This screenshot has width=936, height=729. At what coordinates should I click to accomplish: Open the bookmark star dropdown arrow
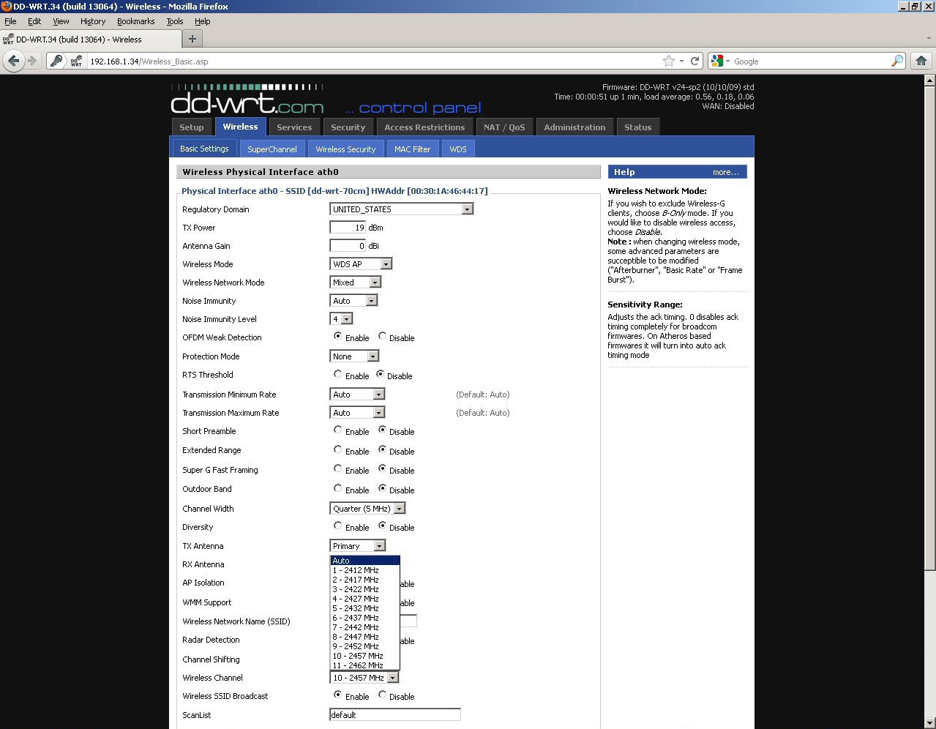click(681, 61)
